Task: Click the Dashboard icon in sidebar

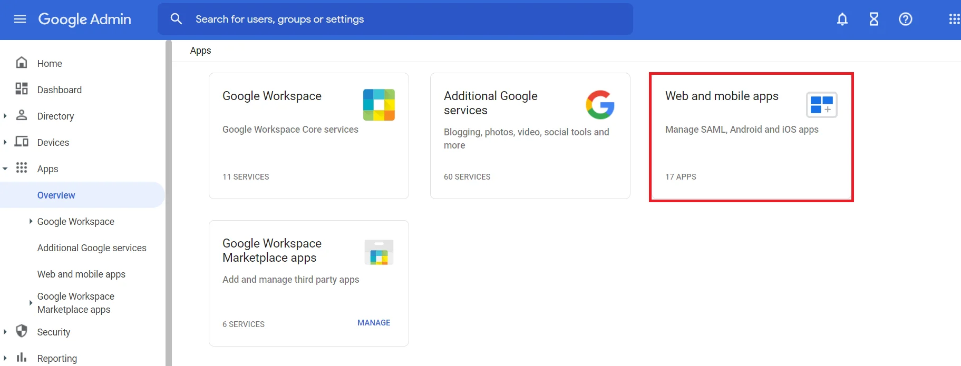Action: [x=22, y=89]
